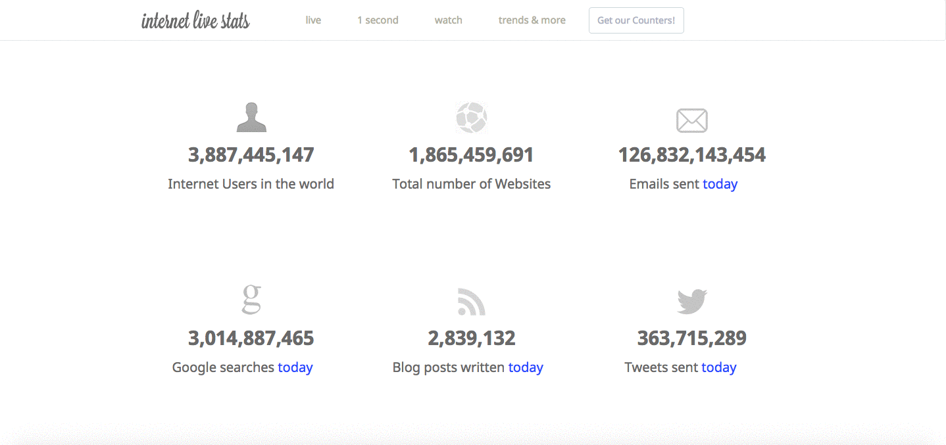Click the Websites globe icon

coord(471,118)
